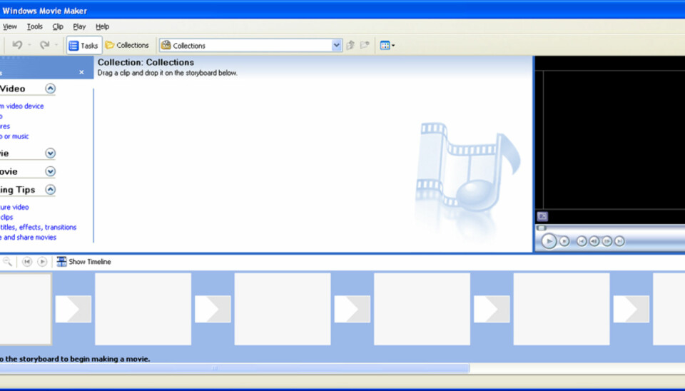This screenshot has height=391, width=685.
Task: Click the Up One Level icon
Action: point(350,45)
